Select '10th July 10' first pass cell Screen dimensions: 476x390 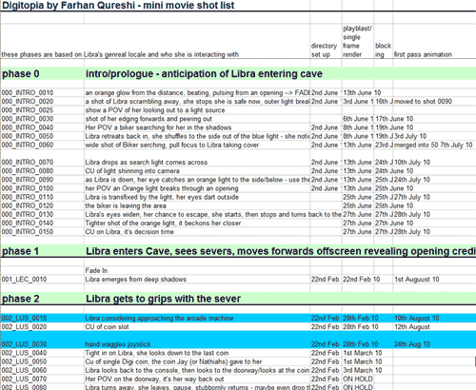coord(412,163)
